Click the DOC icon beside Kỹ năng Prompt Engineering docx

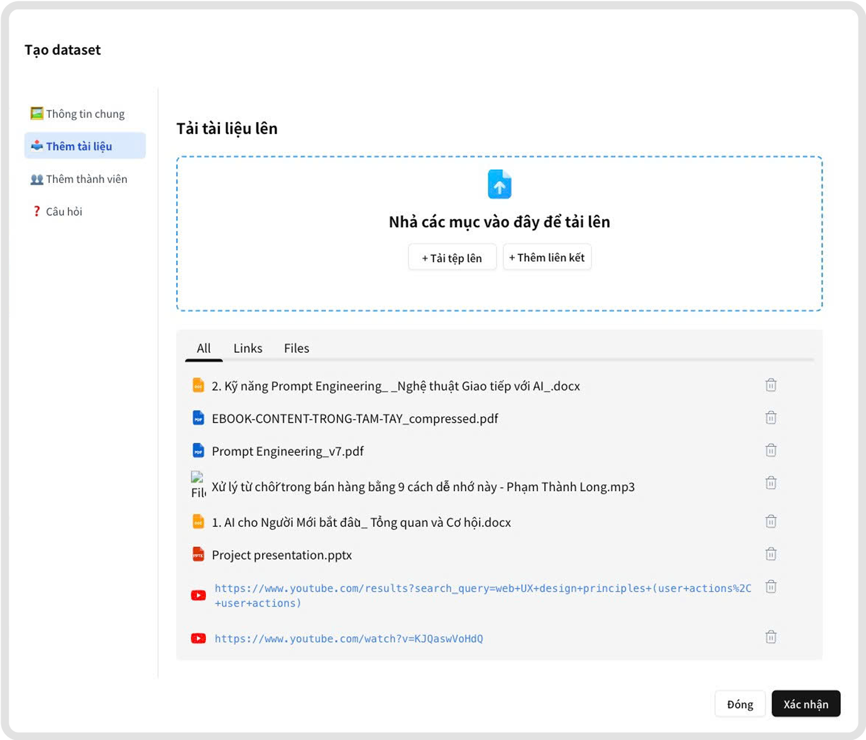coord(199,385)
